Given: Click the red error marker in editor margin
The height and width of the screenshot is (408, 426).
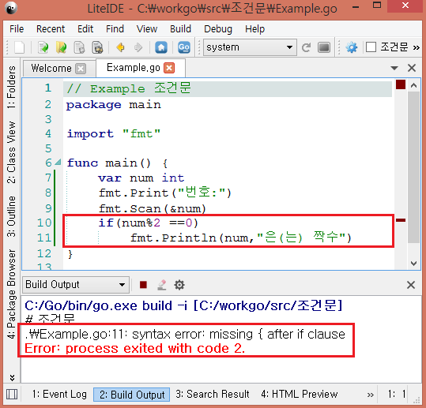Looking at the screenshot, I should click(401, 220).
